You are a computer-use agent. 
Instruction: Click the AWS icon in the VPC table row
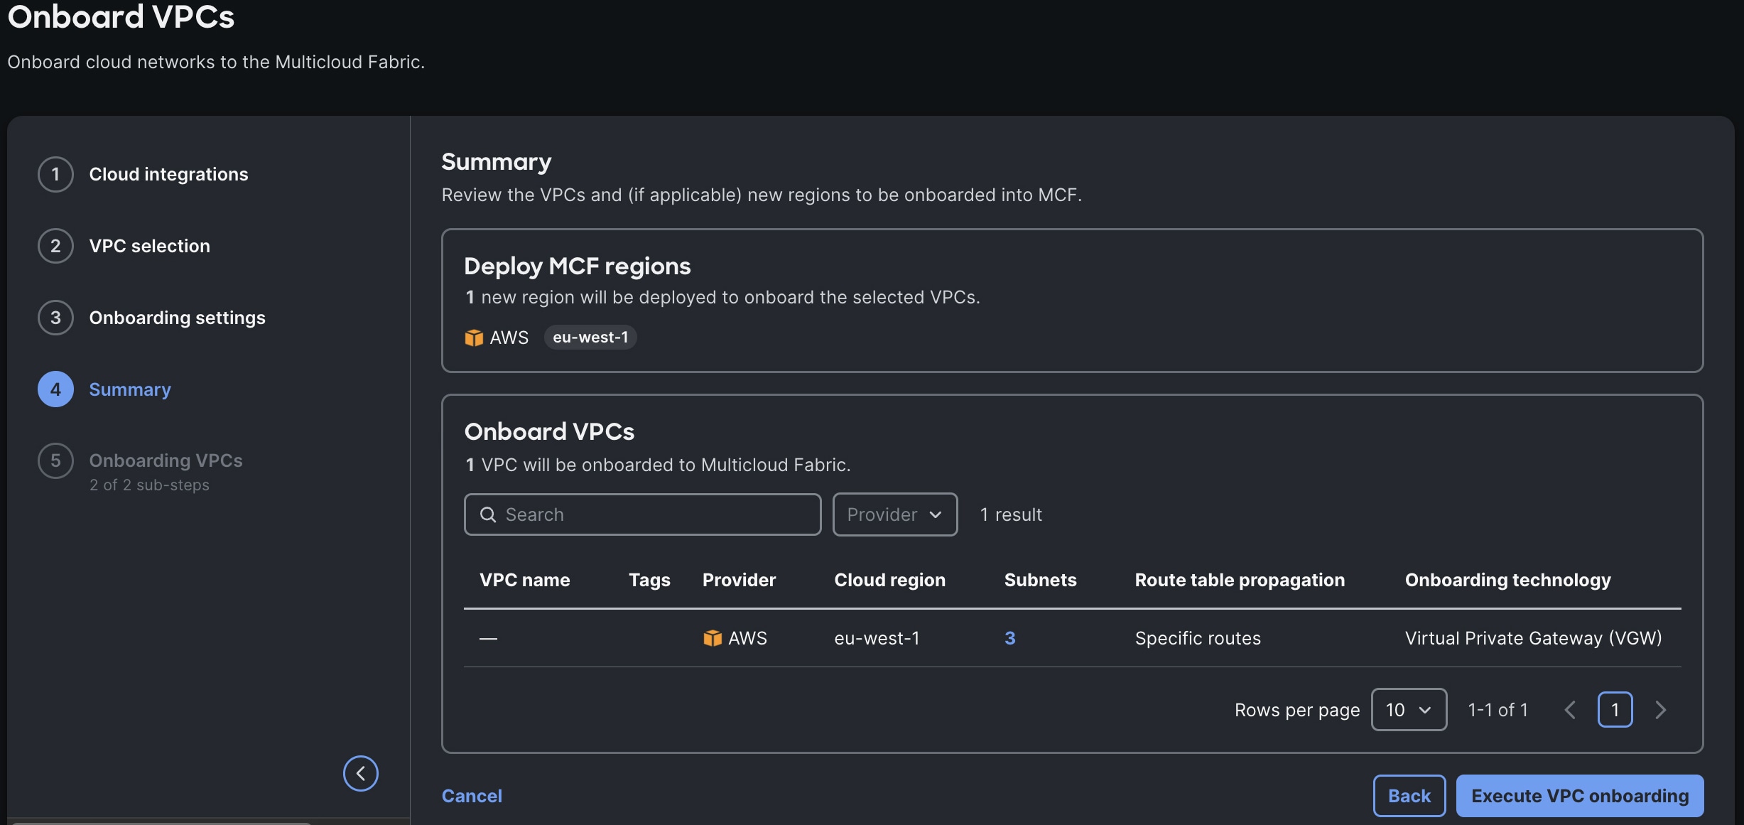pos(713,638)
